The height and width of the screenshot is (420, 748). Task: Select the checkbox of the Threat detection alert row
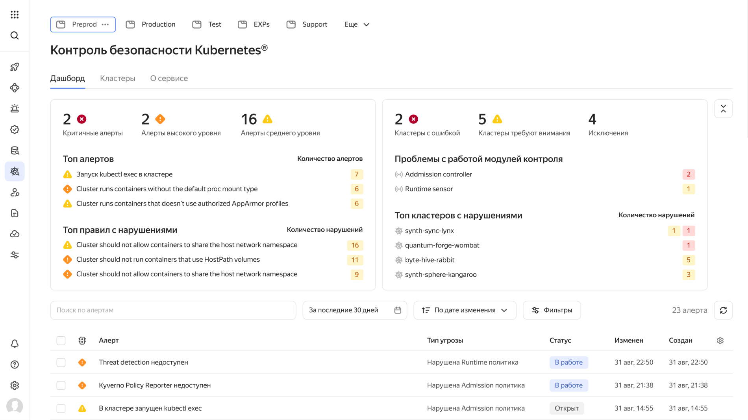(61, 362)
